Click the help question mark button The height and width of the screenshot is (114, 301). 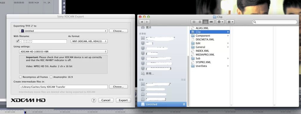click(x=94, y=100)
